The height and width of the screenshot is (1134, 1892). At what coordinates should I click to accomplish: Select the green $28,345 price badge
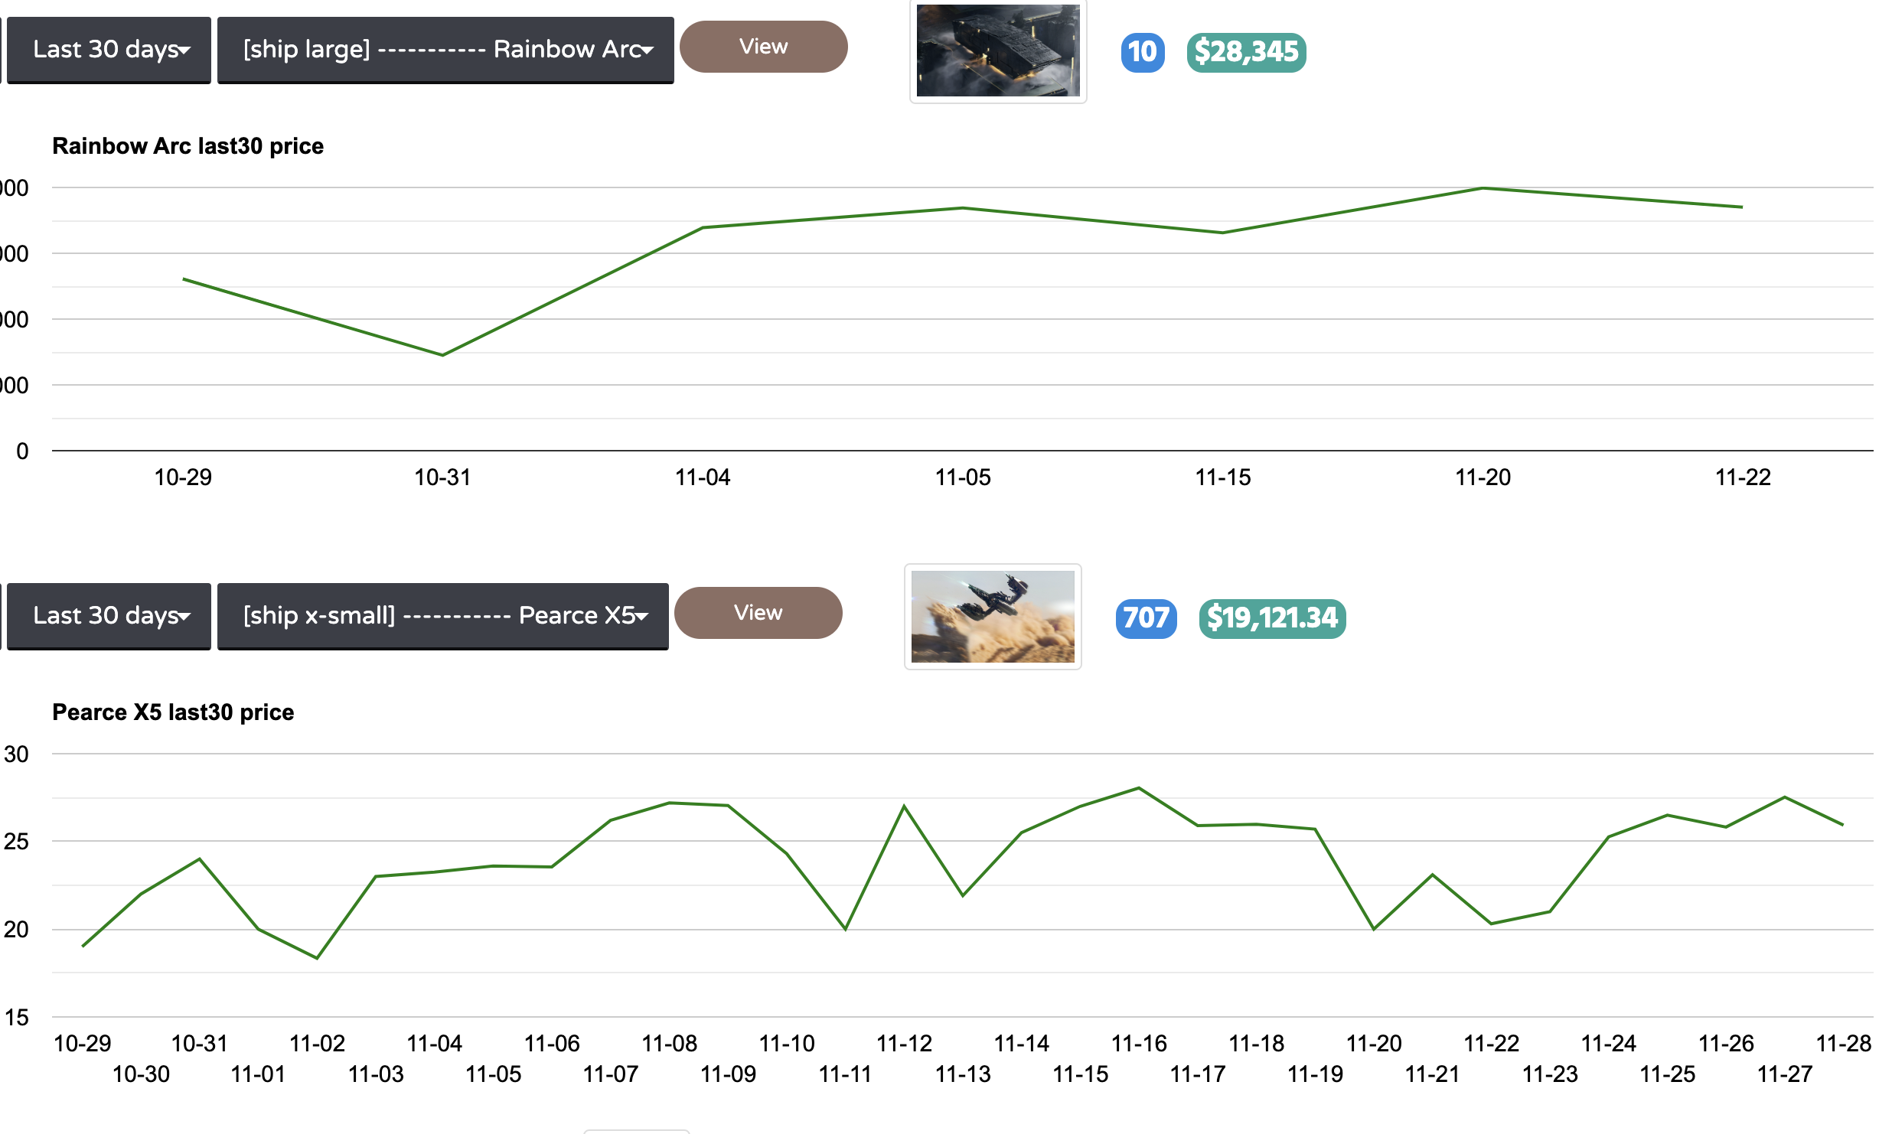pos(1245,52)
